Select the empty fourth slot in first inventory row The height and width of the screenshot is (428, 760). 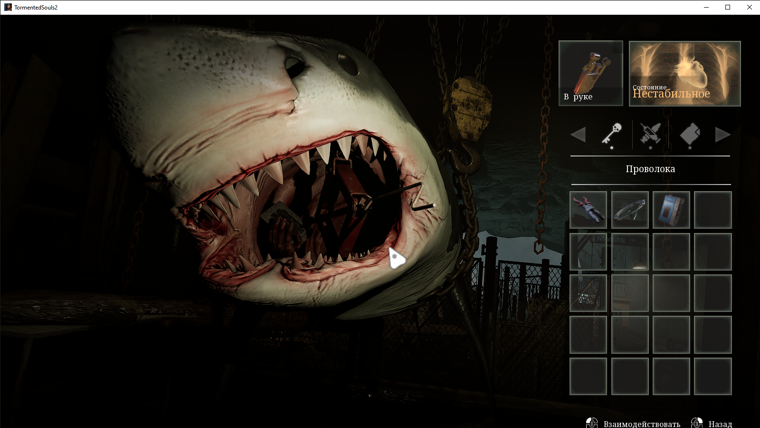[x=712, y=210]
